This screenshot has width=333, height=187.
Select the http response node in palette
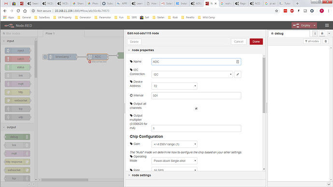click(x=17, y=162)
